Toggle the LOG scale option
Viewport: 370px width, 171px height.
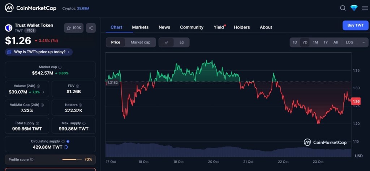349,43
